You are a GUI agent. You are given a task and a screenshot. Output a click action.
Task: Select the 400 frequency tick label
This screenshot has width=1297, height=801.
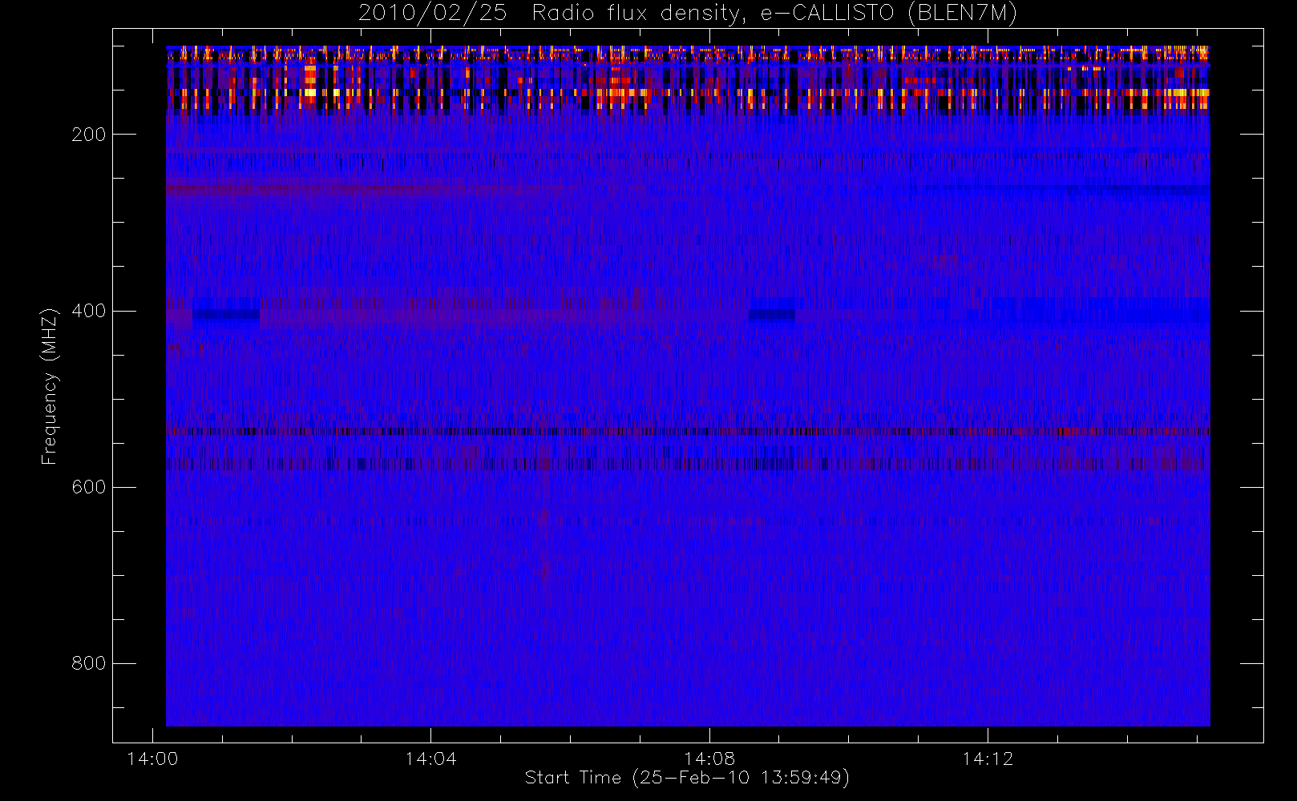(89, 311)
